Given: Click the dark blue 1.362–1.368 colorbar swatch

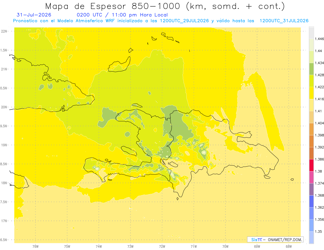Looking at the screenshot, I should 312,201.
